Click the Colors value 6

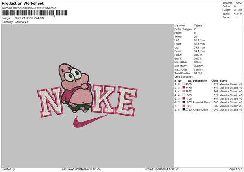[235, 6]
